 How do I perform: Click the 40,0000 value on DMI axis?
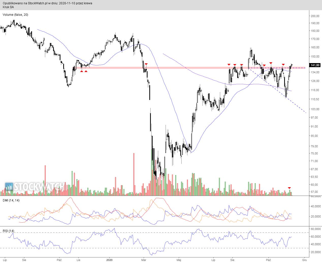coord(316,206)
